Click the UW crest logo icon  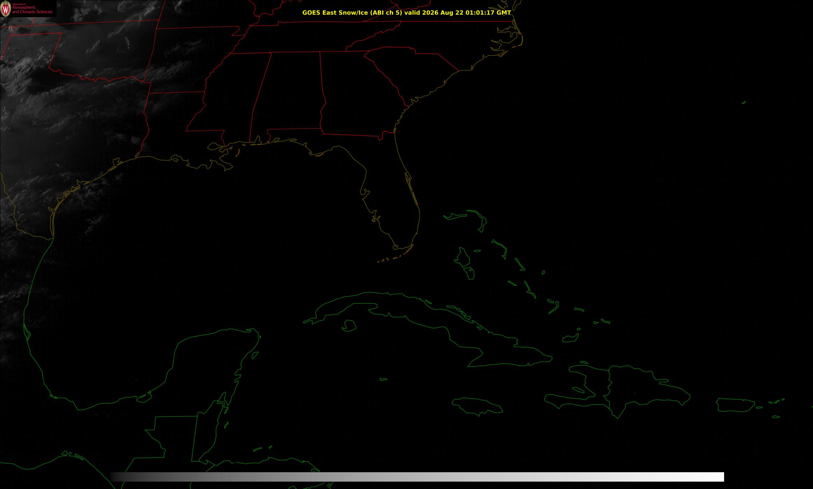6,9
